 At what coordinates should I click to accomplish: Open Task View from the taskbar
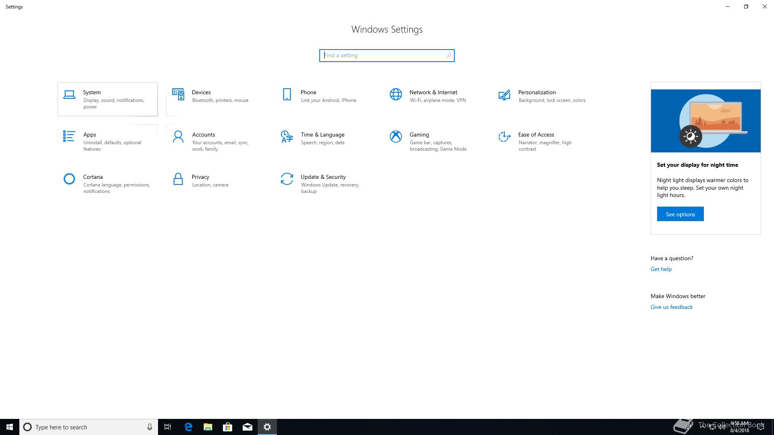tap(168, 427)
